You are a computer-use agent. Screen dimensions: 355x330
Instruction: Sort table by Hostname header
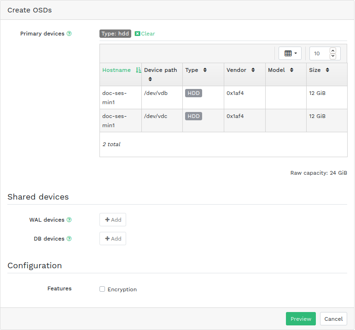click(116, 70)
